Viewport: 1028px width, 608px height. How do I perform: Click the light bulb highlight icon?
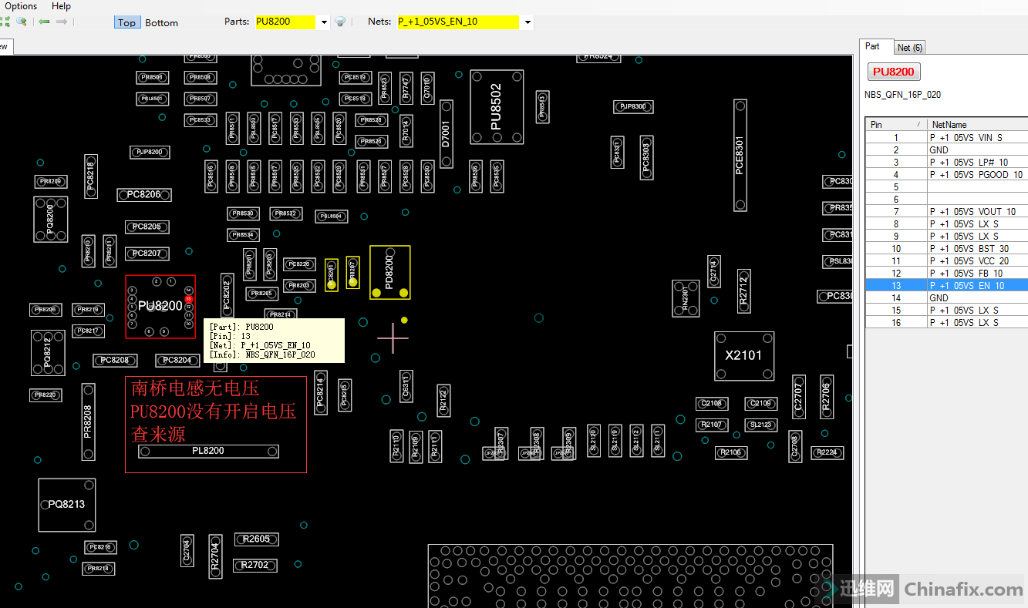(x=340, y=22)
